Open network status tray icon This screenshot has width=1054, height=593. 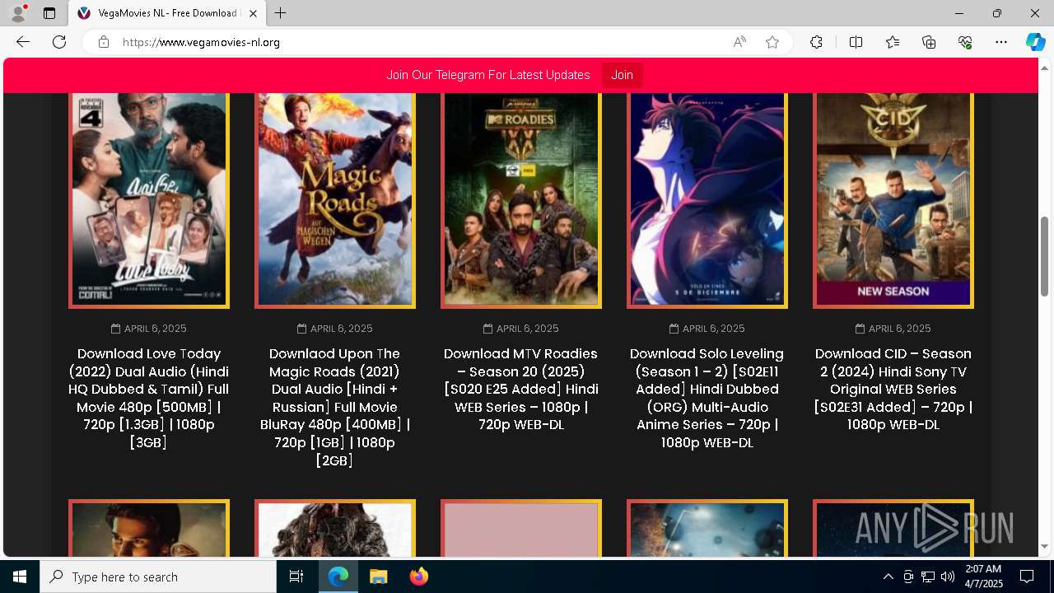(x=928, y=577)
